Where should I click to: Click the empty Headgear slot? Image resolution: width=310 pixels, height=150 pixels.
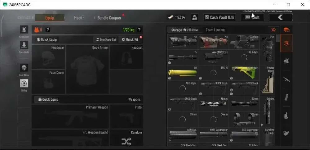[48, 57]
